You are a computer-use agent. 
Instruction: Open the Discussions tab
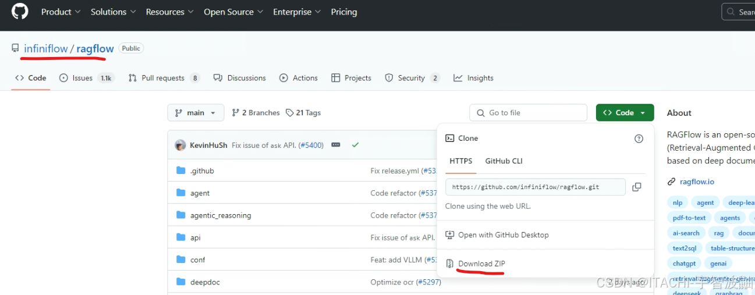pos(239,78)
